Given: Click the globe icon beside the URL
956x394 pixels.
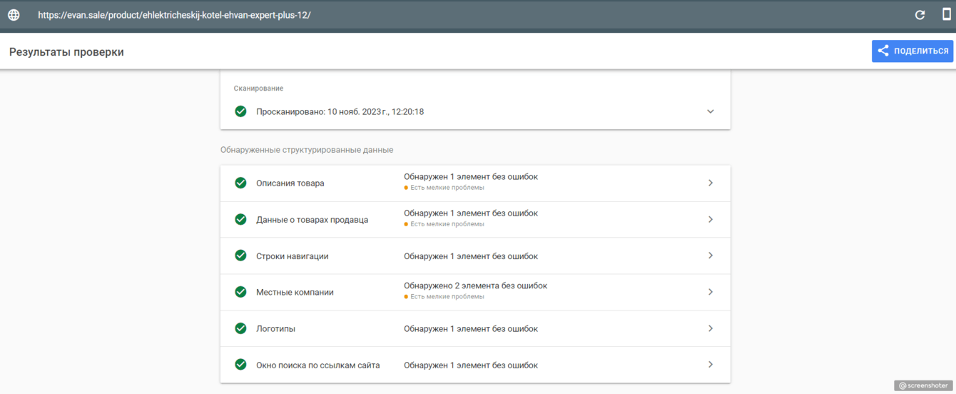Looking at the screenshot, I should [14, 15].
